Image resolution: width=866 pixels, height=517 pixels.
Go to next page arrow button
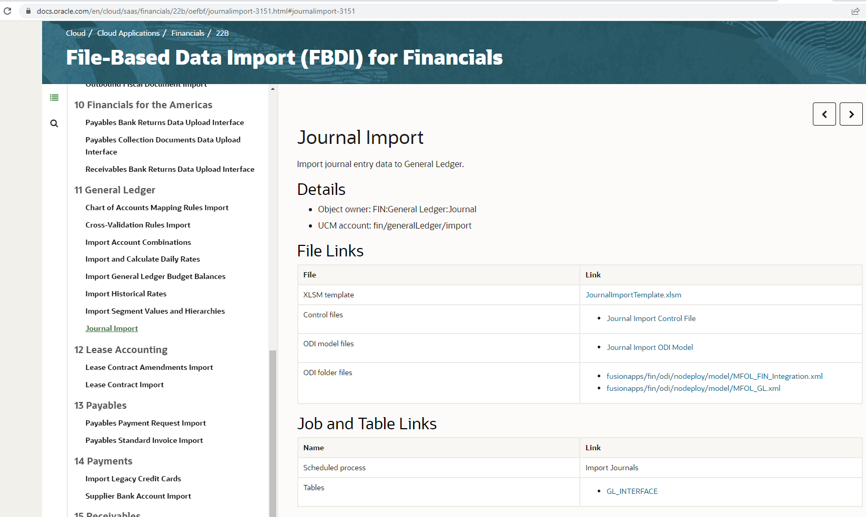[x=851, y=114]
